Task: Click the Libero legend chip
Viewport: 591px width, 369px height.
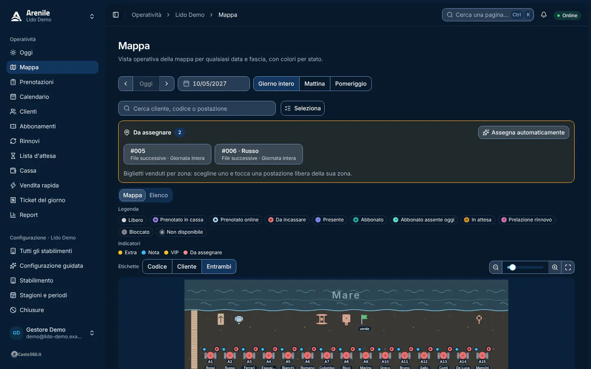Action: 132,220
